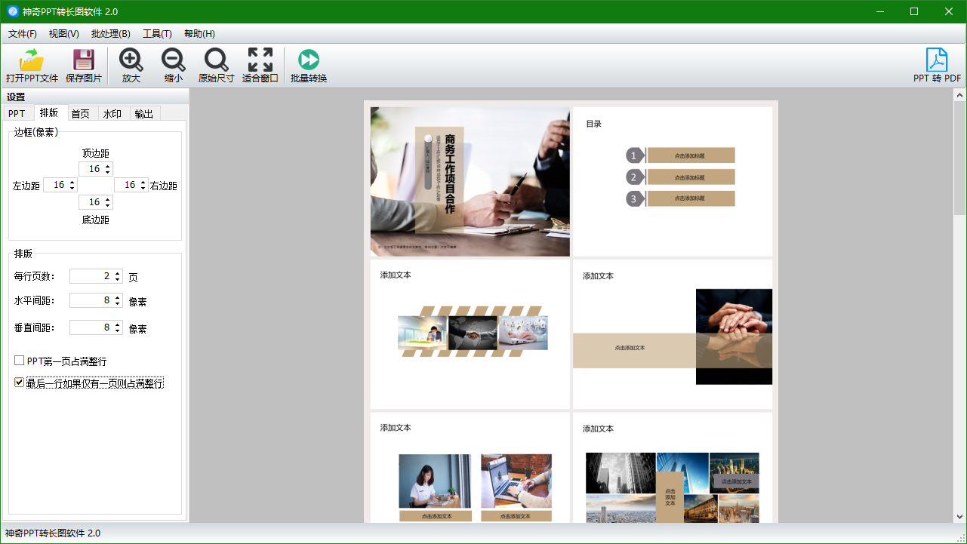Start Batch conversion from the toolbar
The width and height of the screenshot is (967, 544).
[x=308, y=60]
